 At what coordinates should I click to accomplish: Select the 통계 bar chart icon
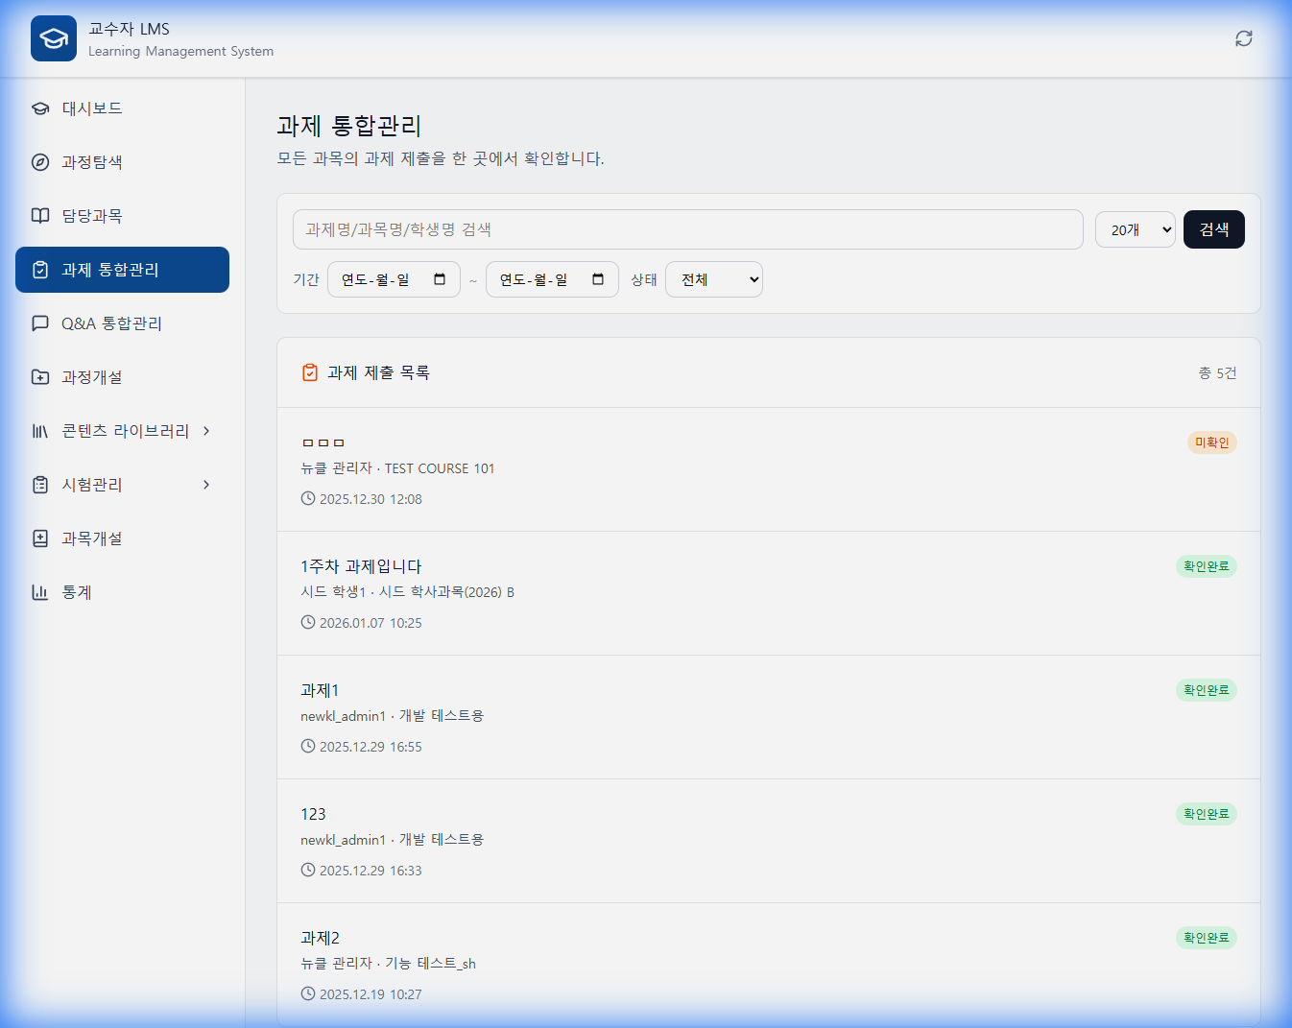[39, 592]
